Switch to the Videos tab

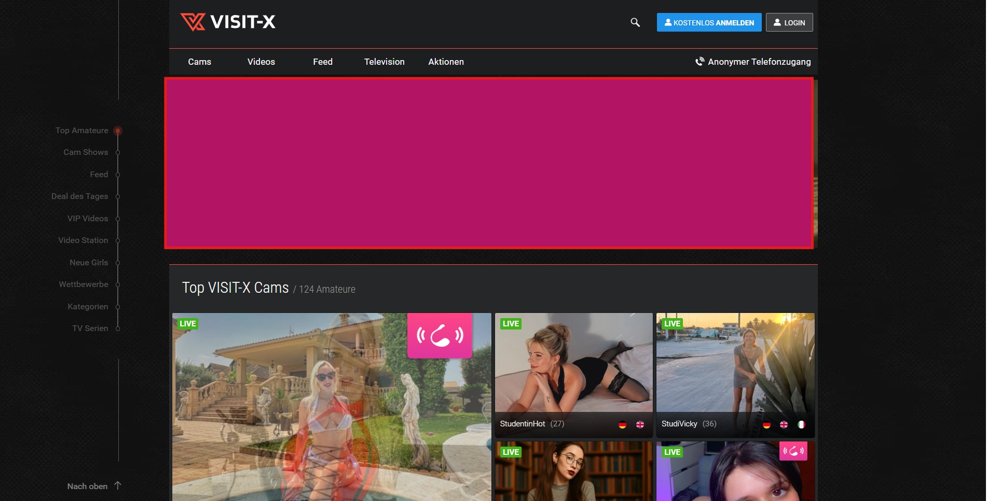point(261,62)
